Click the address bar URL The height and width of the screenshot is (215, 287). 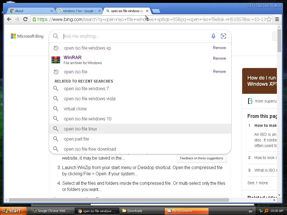152,19
